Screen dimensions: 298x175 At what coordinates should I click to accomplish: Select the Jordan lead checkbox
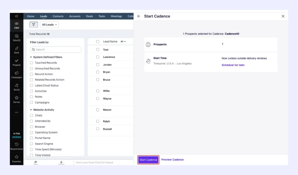click(98, 65)
